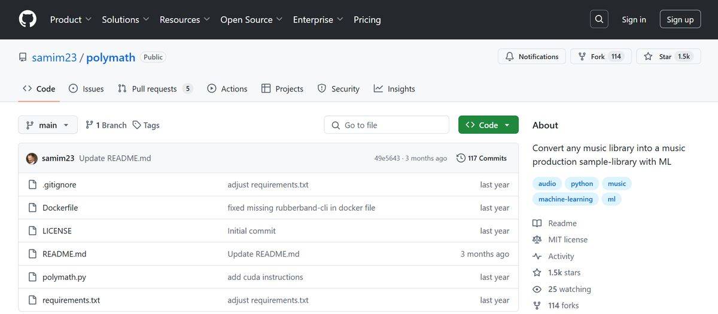The height and width of the screenshot is (314, 718).
Task: Open 'add cuda instructions' commit message
Action: pyautogui.click(x=265, y=277)
